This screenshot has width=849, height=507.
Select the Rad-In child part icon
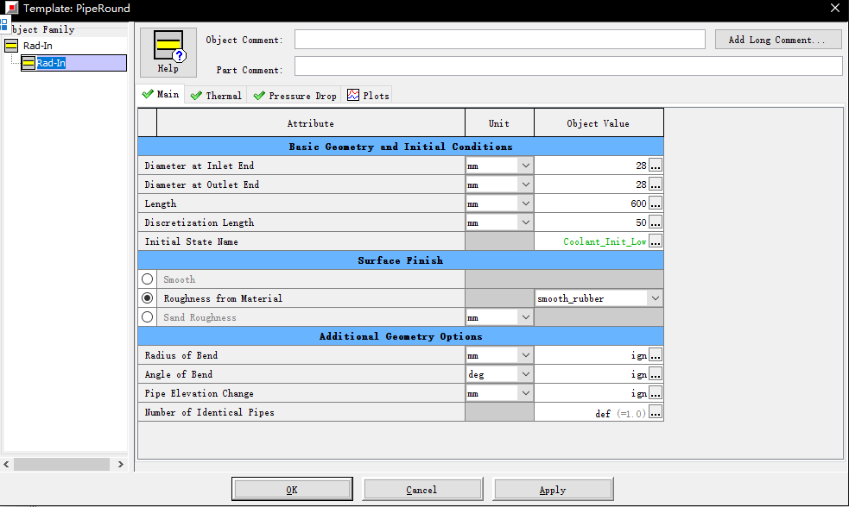(29, 63)
